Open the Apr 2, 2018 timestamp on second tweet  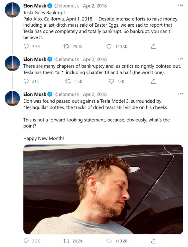pyautogui.click(x=95, y=59)
